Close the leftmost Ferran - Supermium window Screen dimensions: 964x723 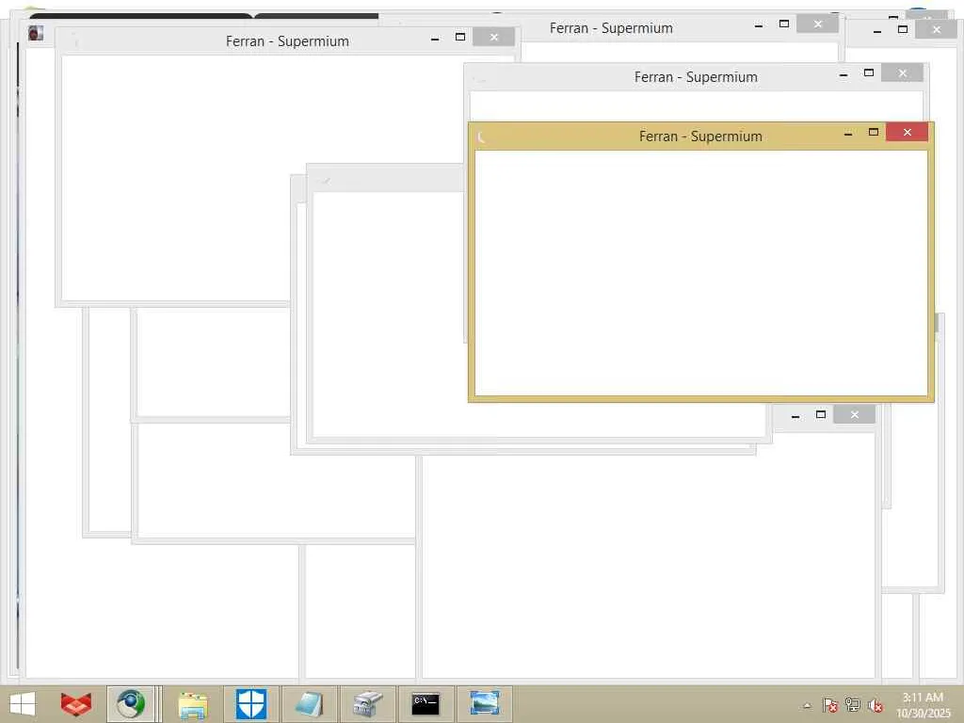click(493, 37)
